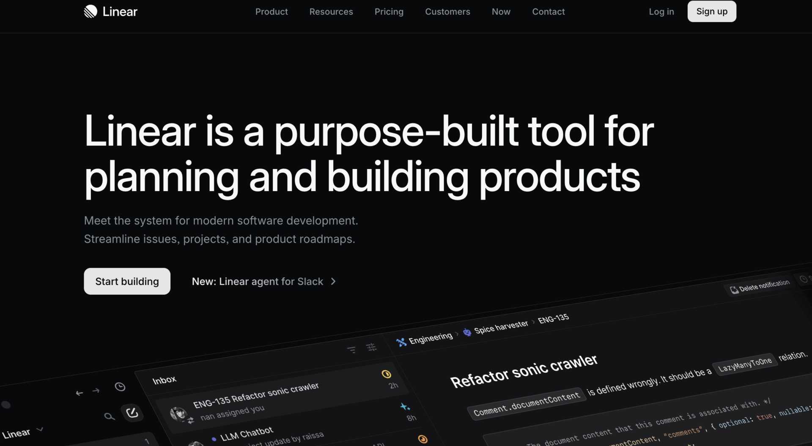Screen dimensions: 812x446
Task: Click the Linear logo in header
Action: (110, 11)
